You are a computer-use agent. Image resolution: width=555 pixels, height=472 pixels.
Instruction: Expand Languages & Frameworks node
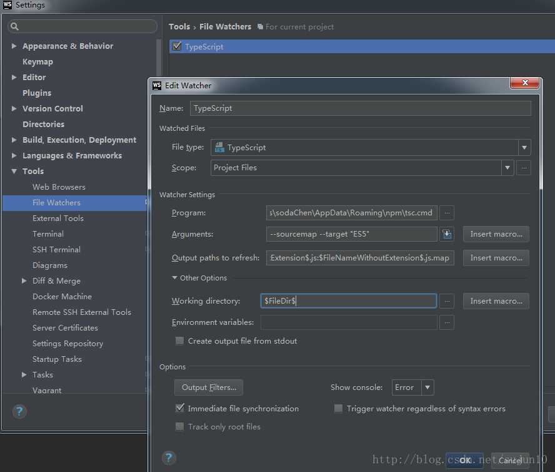(x=14, y=155)
